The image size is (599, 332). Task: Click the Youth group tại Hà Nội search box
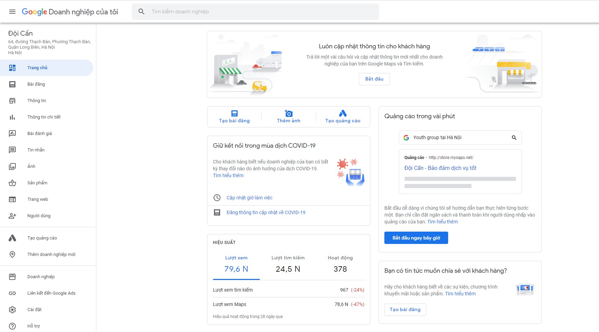tap(460, 138)
